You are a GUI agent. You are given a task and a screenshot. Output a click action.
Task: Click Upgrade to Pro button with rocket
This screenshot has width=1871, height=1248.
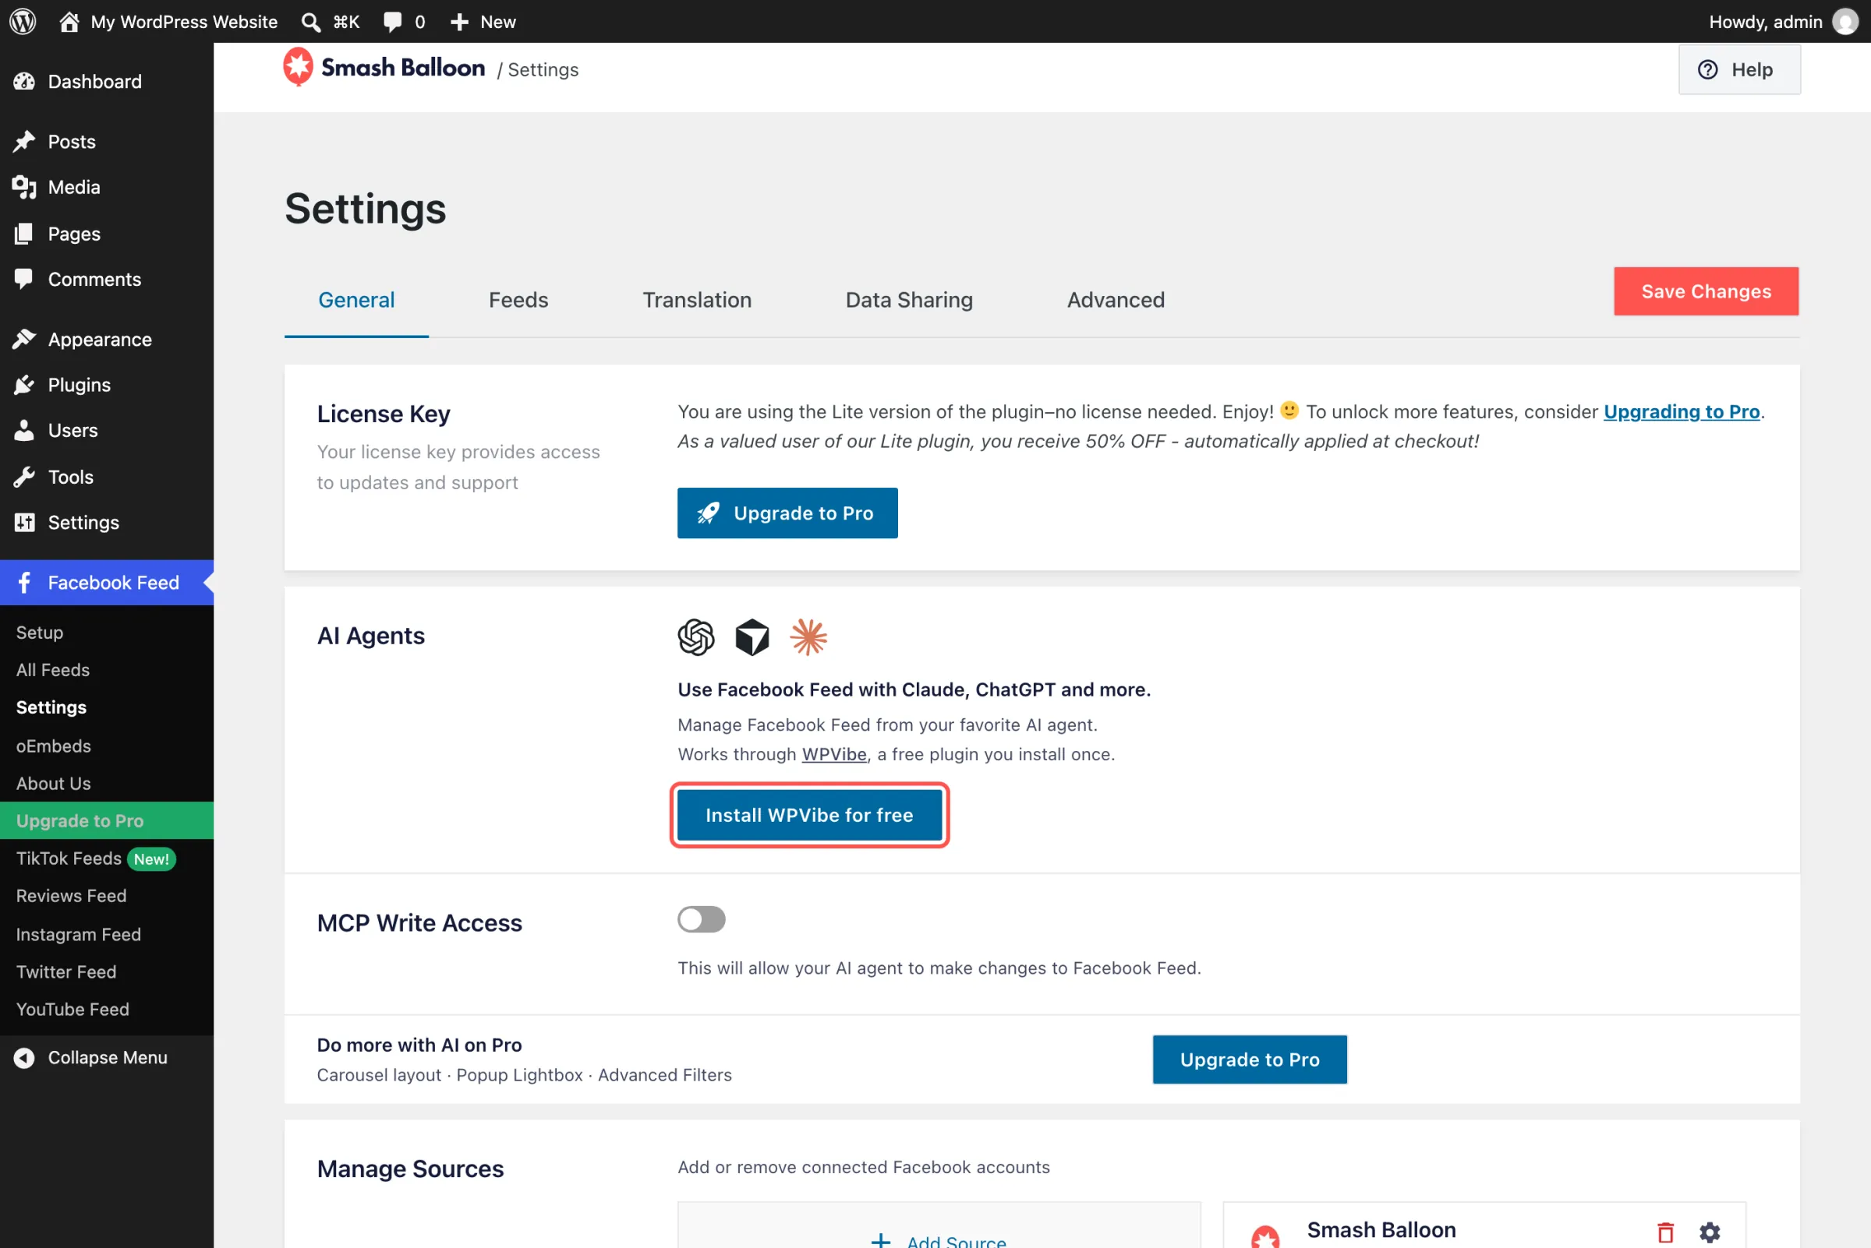(787, 513)
